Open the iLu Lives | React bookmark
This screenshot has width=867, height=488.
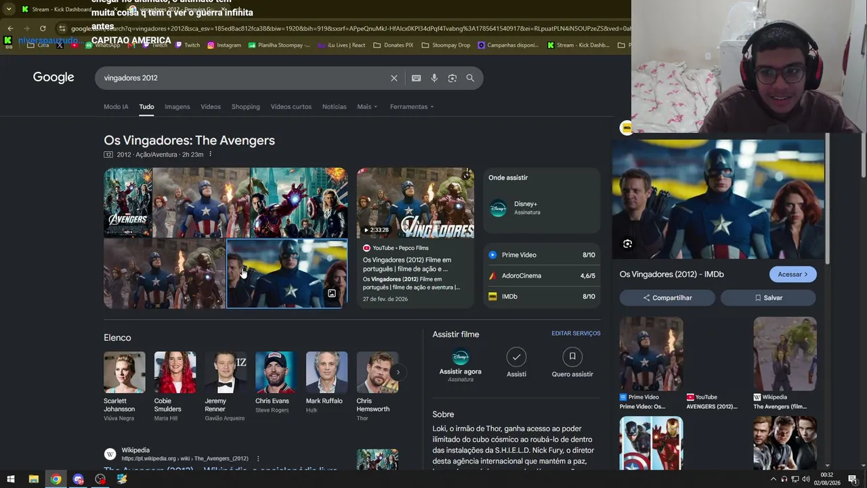coord(342,45)
